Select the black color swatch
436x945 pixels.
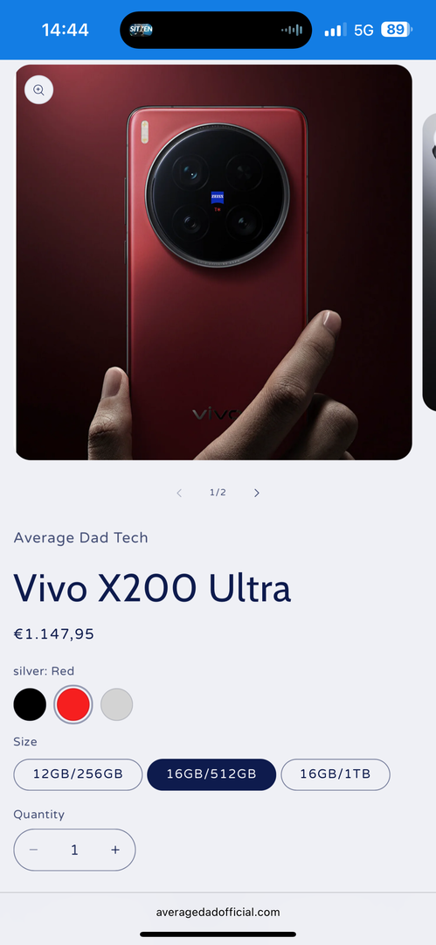coord(30,704)
